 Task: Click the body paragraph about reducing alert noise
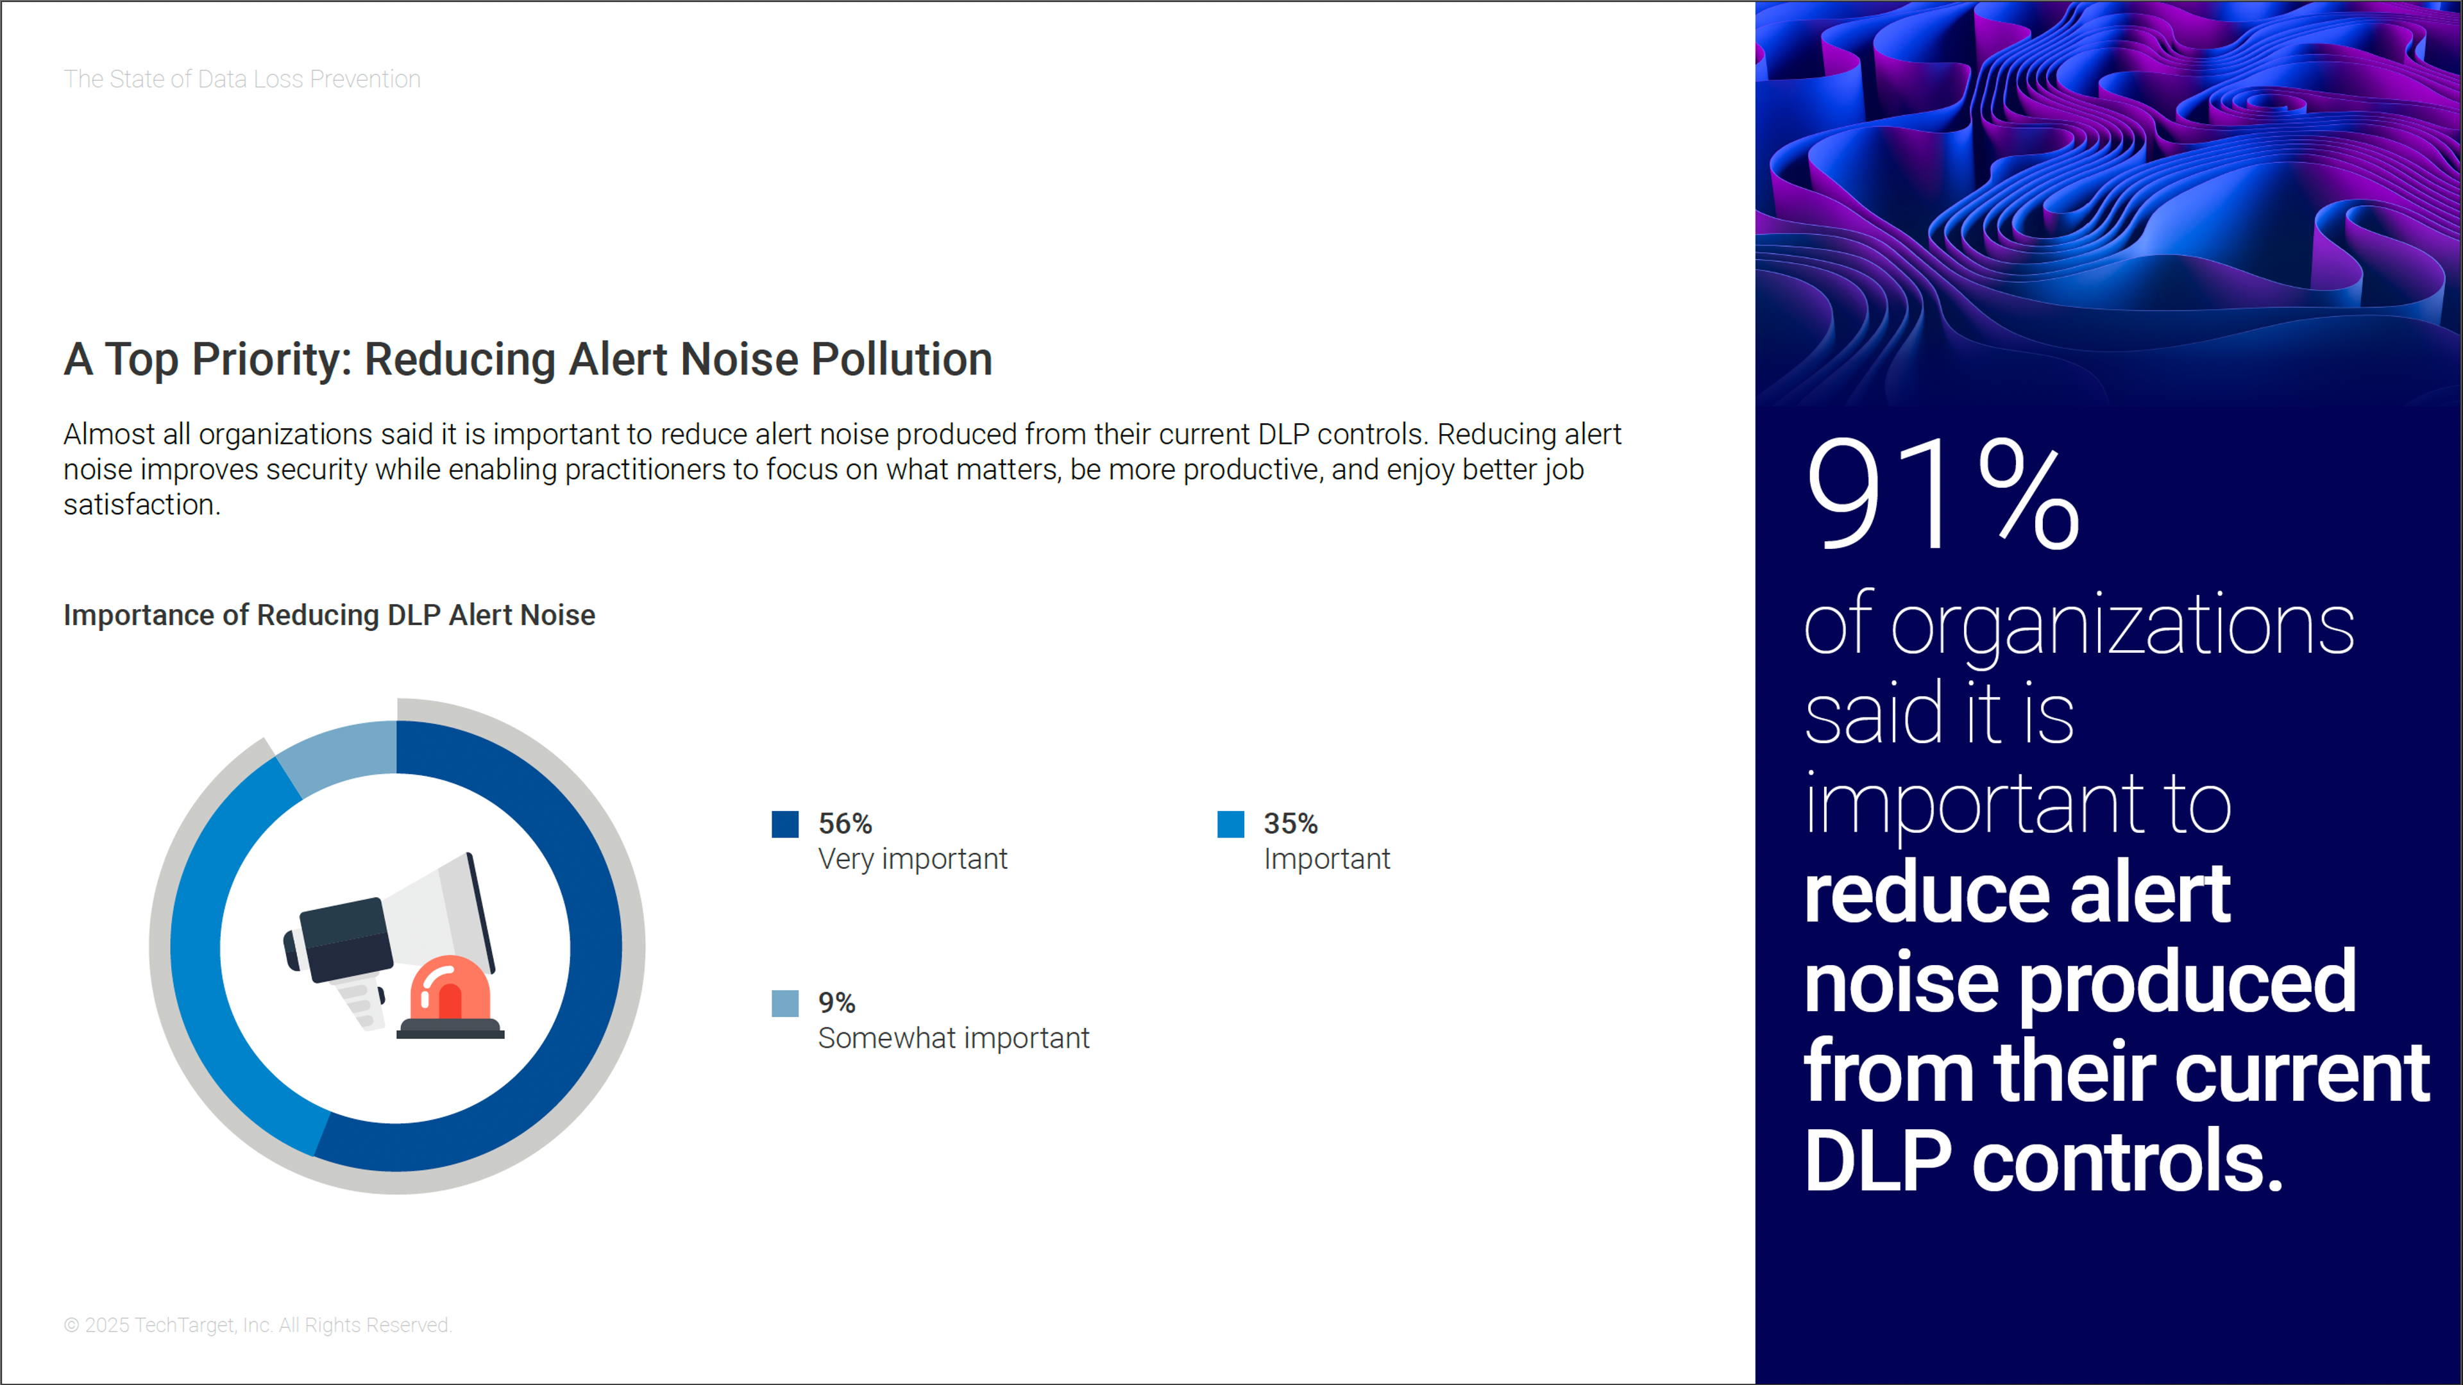point(842,469)
